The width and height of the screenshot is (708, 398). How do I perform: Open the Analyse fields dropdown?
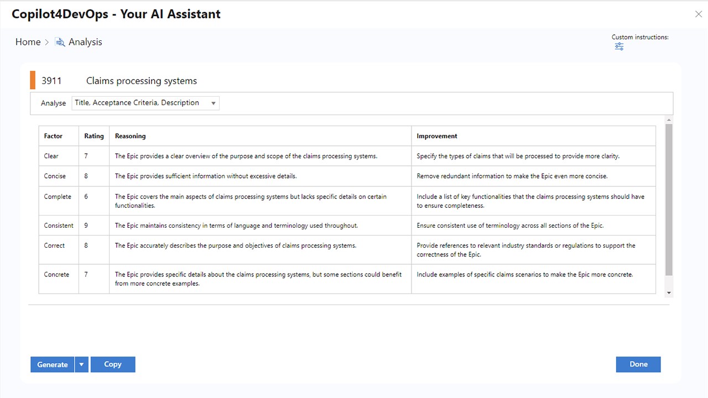point(145,103)
